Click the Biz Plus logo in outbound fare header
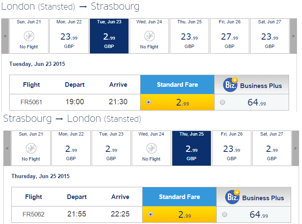 pyautogui.click(x=230, y=85)
